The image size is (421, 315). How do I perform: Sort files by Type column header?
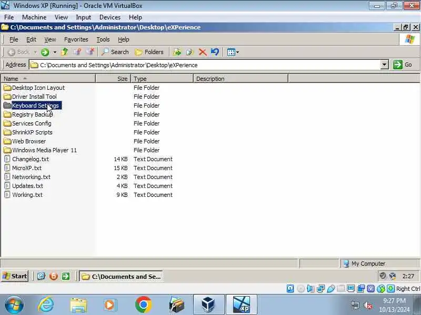click(162, 78)
